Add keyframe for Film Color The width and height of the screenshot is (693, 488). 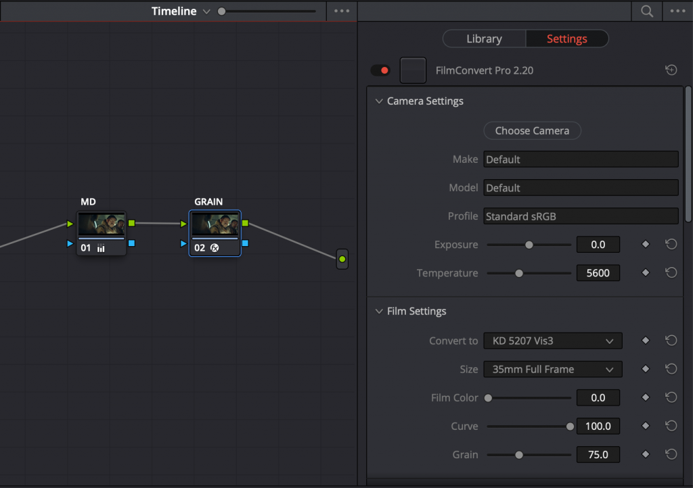645,397
